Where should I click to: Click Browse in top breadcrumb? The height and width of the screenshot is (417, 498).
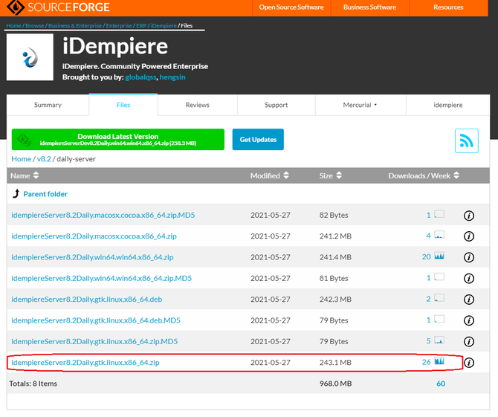[35, 26]
